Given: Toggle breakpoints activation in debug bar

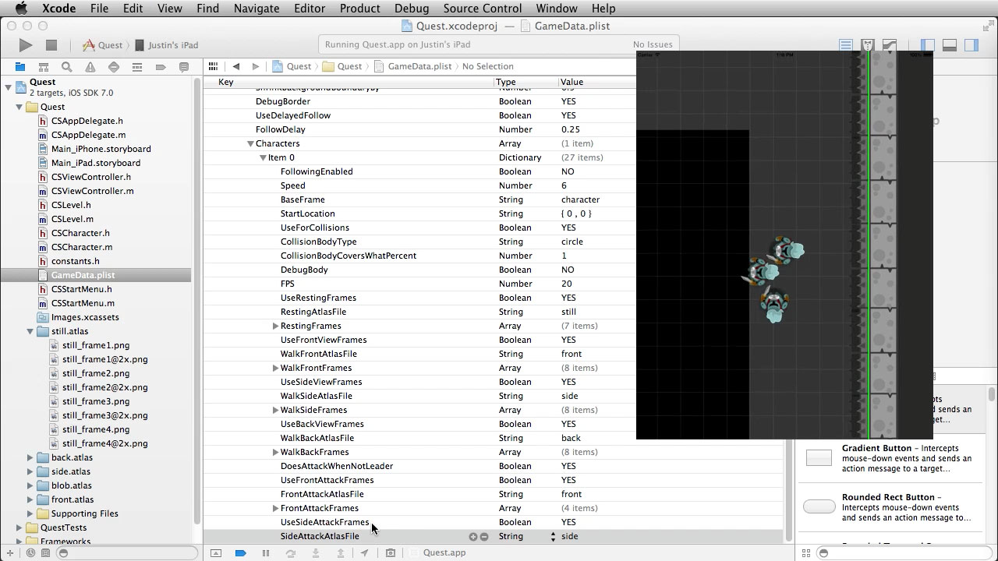Looking at the screenshot, I should coord(241,553).
